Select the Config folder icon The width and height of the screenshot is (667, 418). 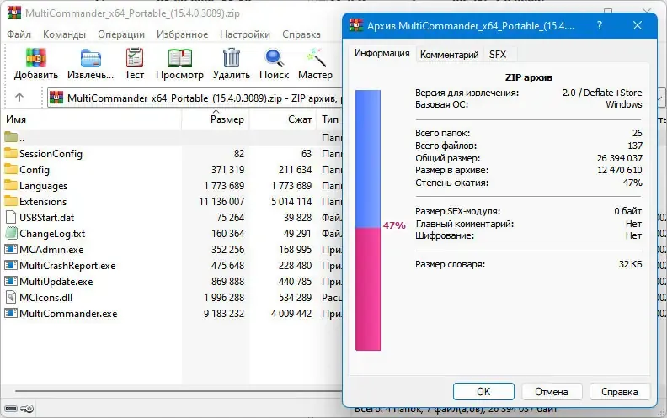tap(11, 169)
